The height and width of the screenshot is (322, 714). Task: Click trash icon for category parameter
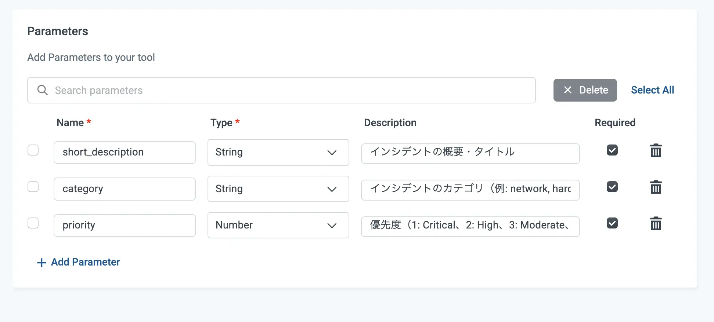pyautogui.click(x=656, y=187)
